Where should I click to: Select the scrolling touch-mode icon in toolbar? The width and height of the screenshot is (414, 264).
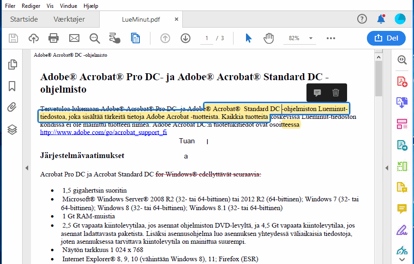[x=115, y=38]
